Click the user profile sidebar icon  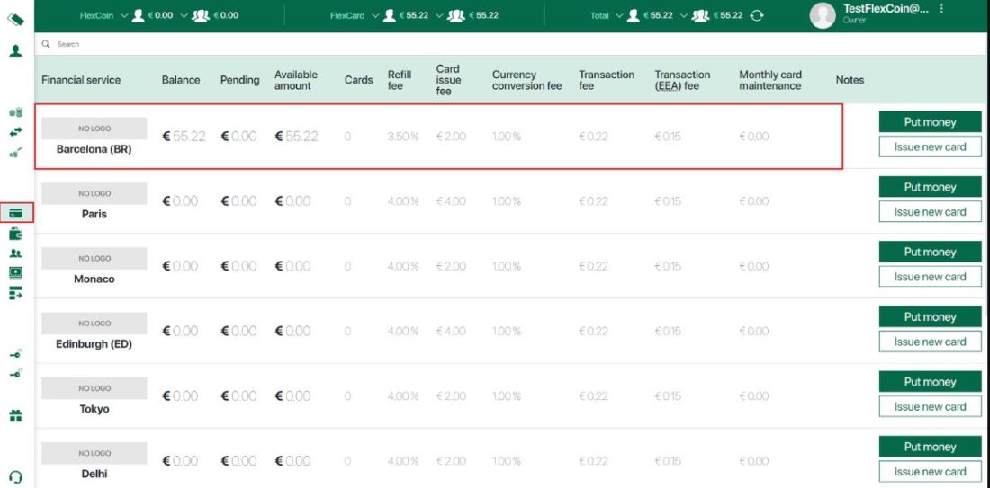tap(15, 51)
